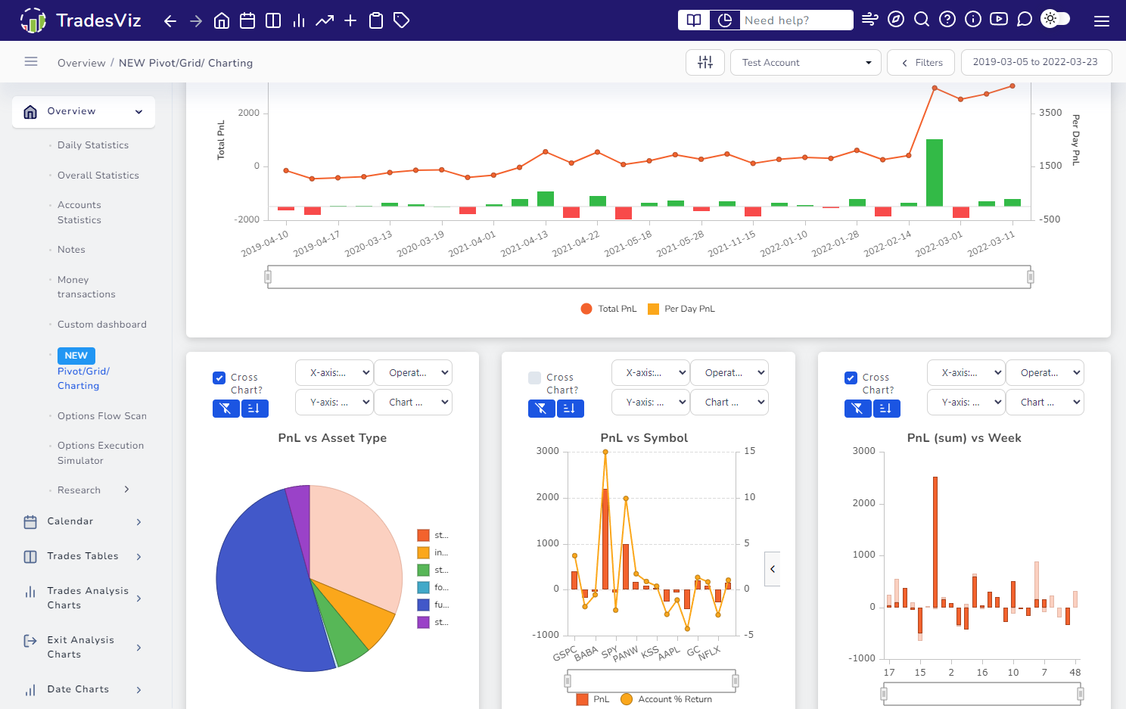Screen dimensions: 1126x709
Task: Open the search magnifier icon
Action: coord(922,20)
